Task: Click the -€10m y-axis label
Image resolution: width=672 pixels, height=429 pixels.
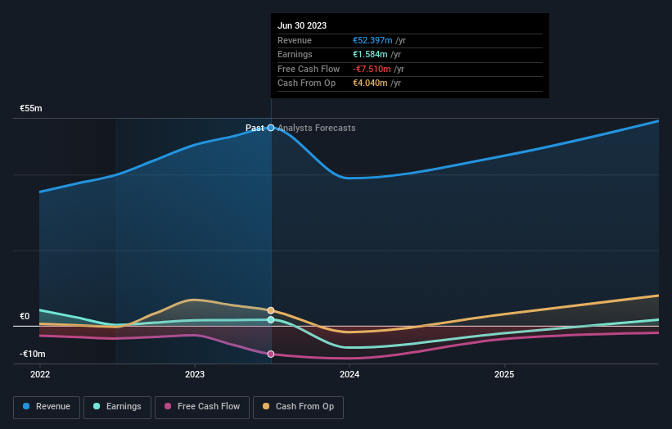Action: 33,354
